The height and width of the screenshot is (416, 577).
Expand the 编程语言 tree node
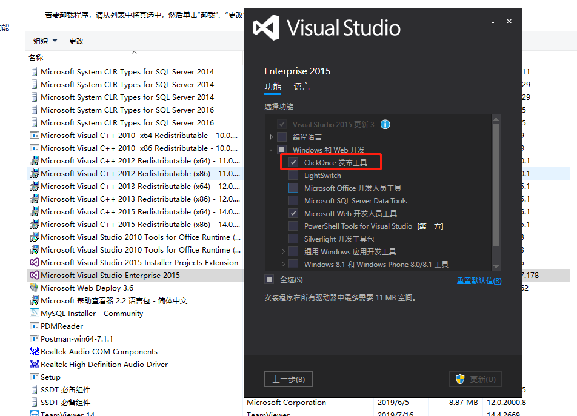(x=271, y=136)
